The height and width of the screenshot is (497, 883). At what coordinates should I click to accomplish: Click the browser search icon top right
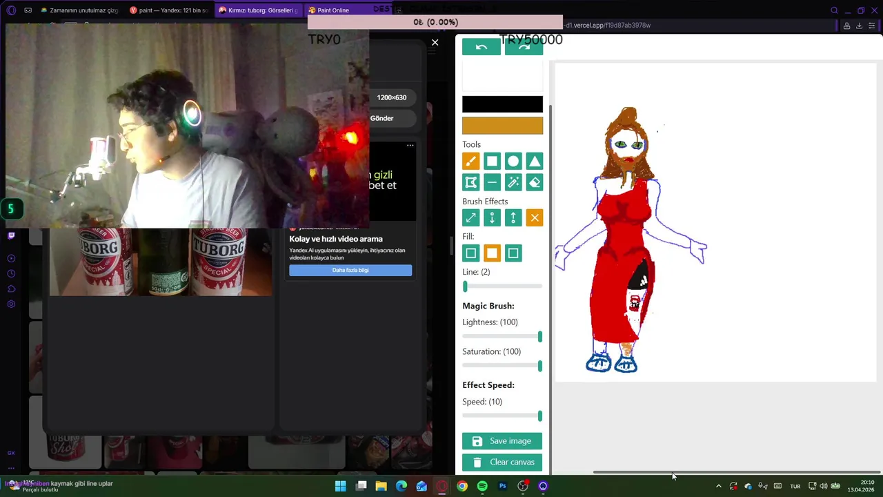[x=834, y=10]
